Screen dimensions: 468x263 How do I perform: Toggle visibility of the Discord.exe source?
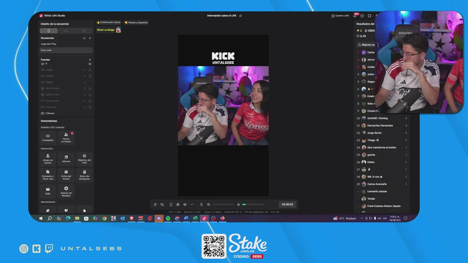(85, 101)
